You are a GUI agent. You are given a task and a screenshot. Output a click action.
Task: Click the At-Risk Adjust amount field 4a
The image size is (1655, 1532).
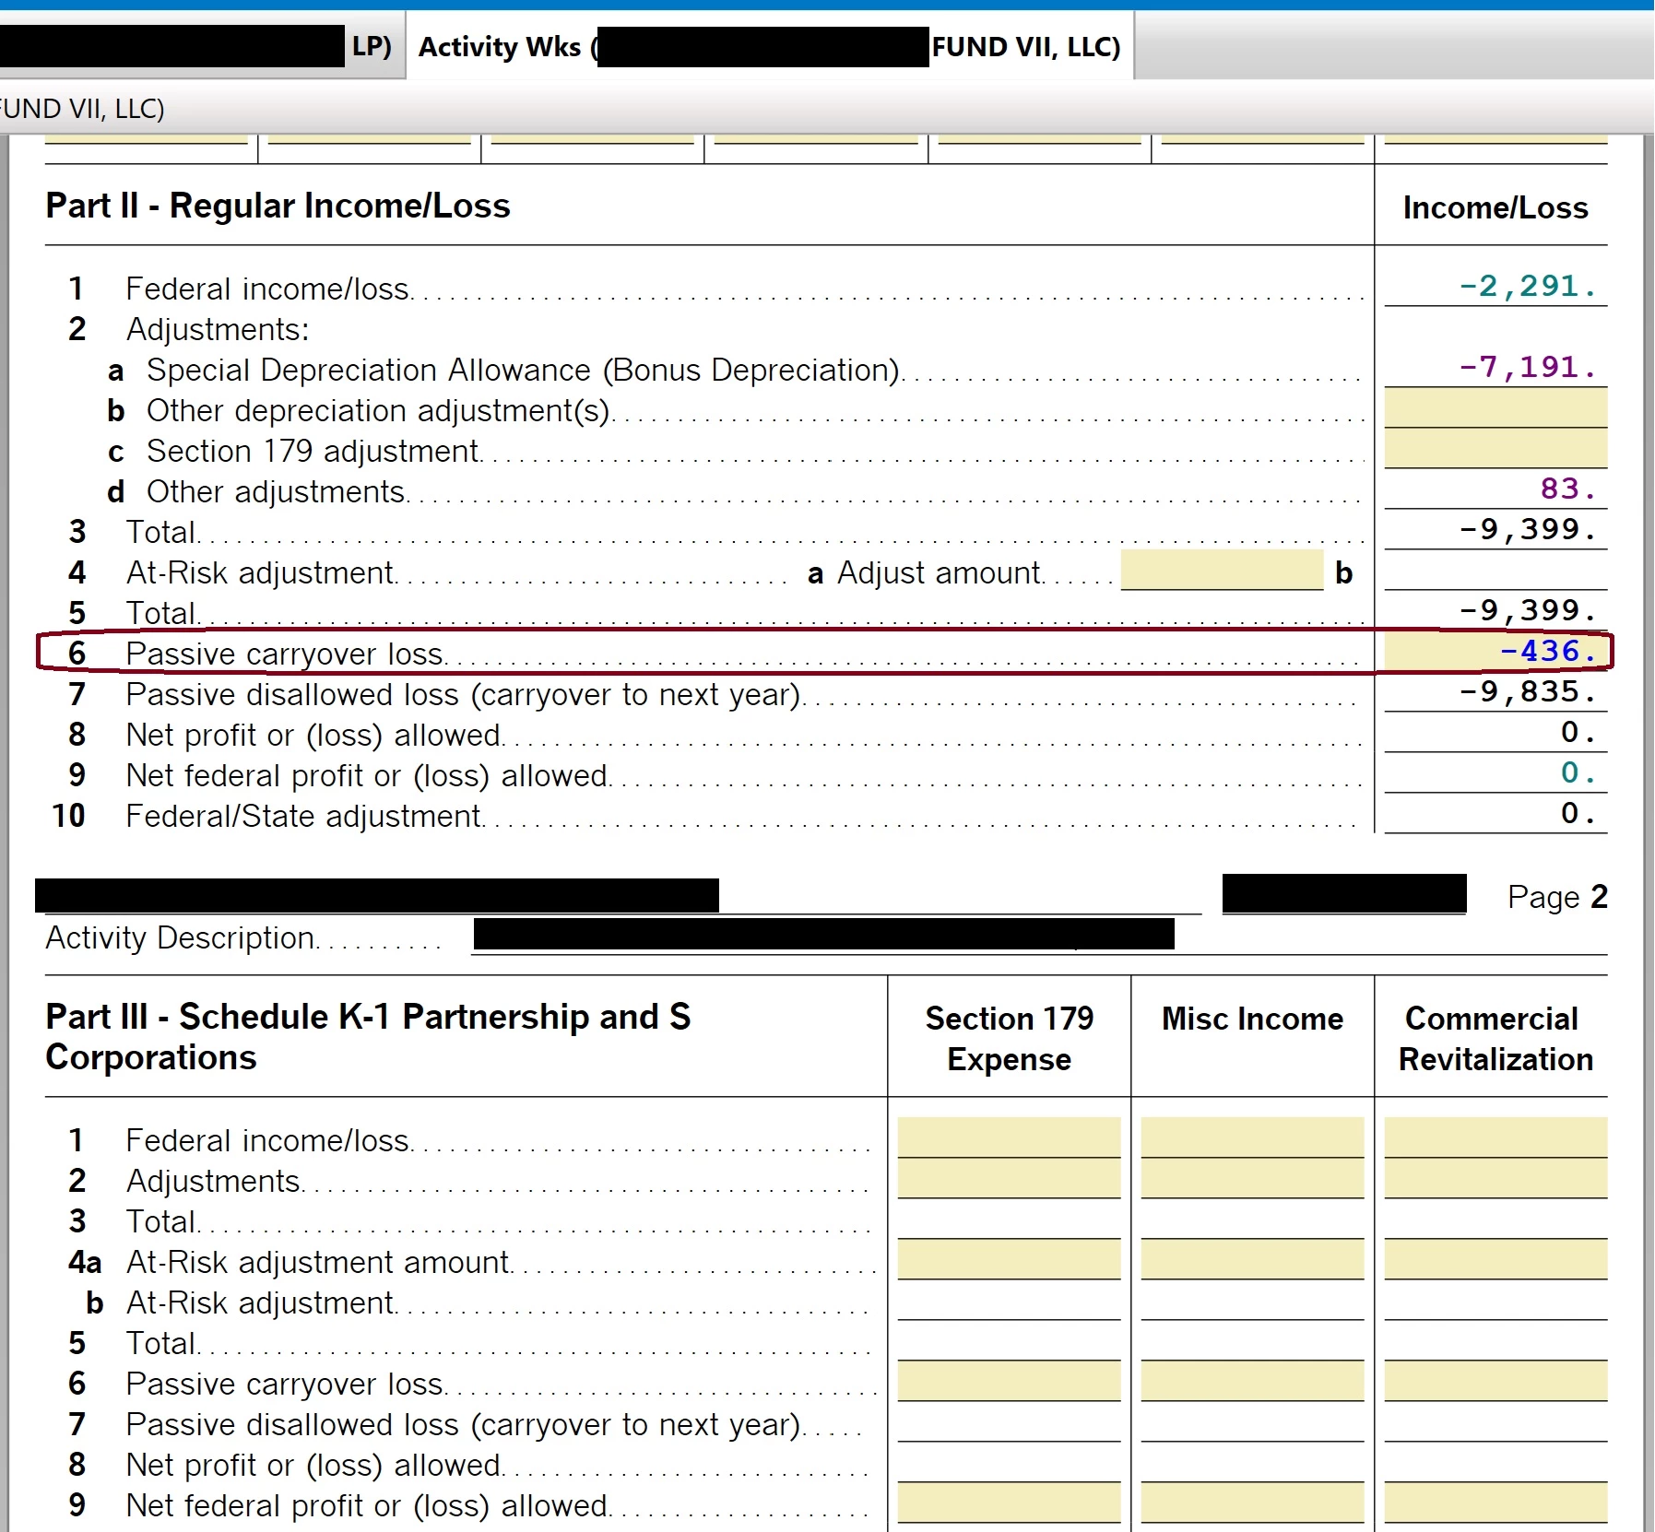click(x=1222, y=571)
